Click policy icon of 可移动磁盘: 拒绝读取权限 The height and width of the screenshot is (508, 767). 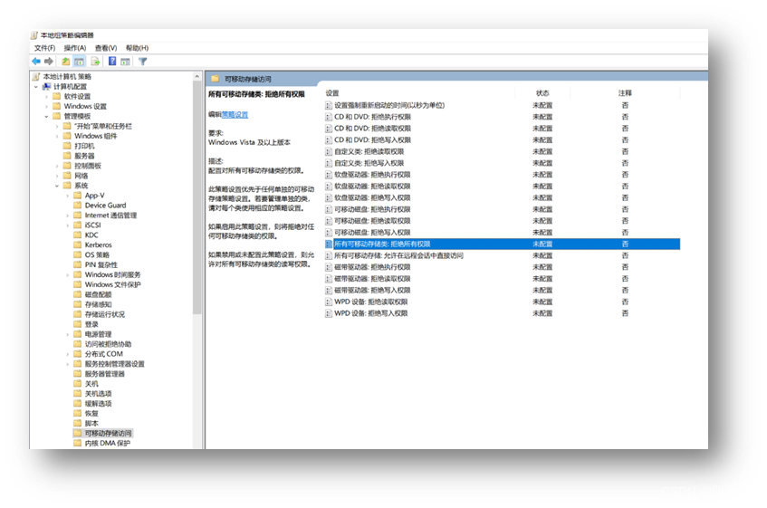click(x=329, y=221)
